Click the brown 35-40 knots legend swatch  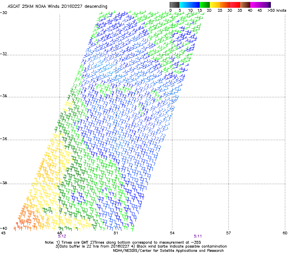[245, 5]
